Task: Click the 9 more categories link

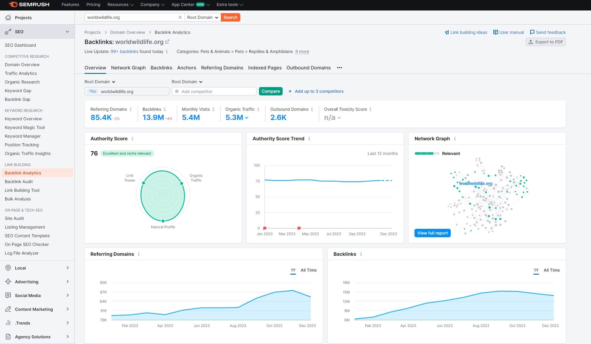Action: point(302,51)
